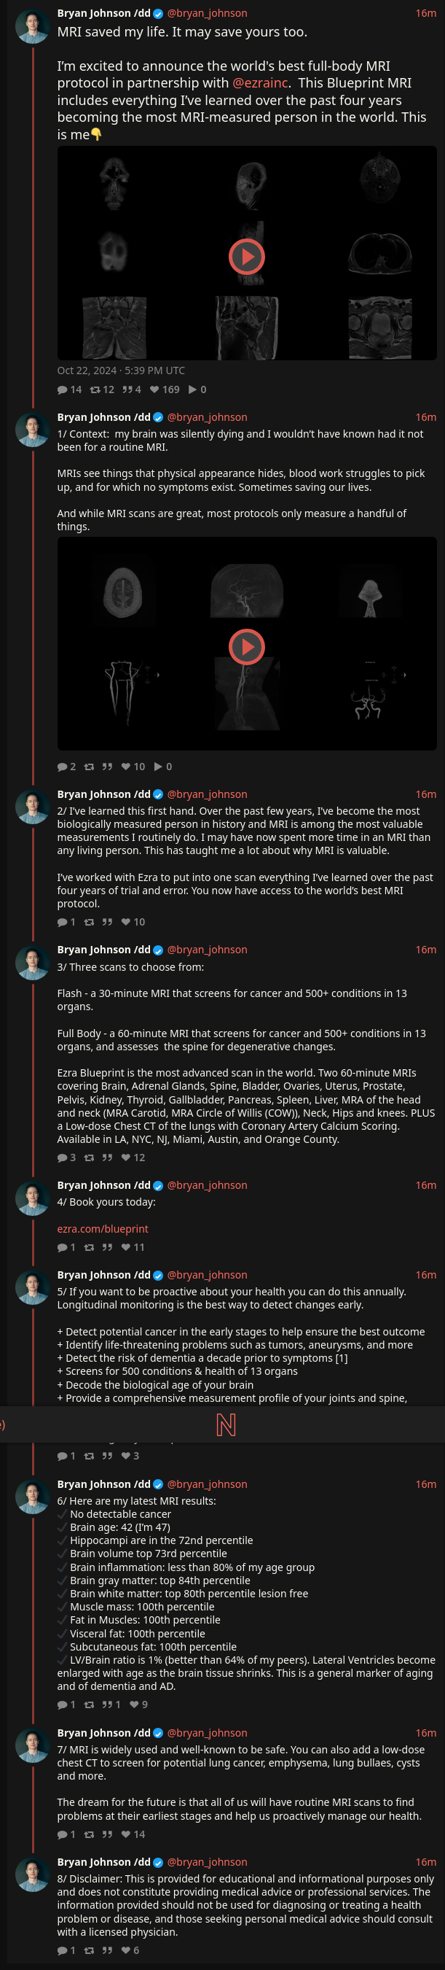Screen dimensions: 445x1970
Task: Open the ezra.com/blueprint link
Action: click(102, 1229)
